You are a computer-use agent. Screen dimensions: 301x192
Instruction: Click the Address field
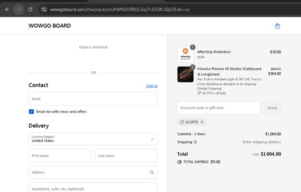(93, 172)
